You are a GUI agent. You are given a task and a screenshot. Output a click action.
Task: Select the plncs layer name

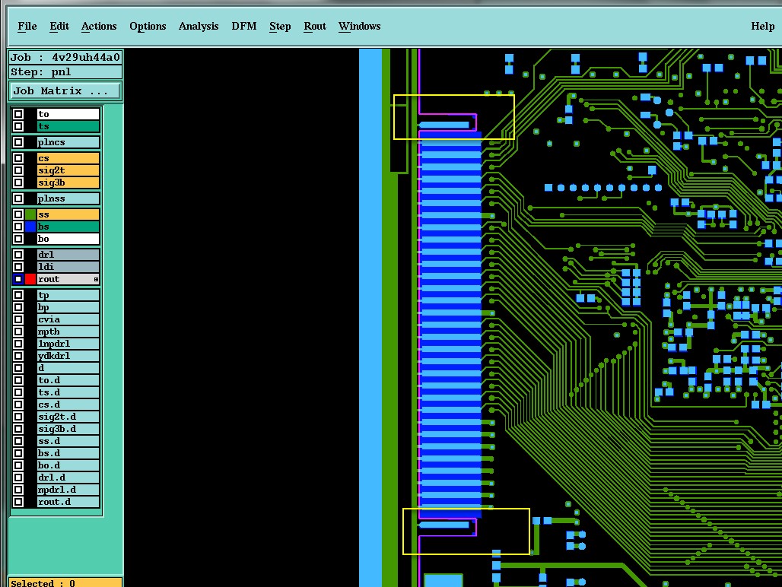68,142
